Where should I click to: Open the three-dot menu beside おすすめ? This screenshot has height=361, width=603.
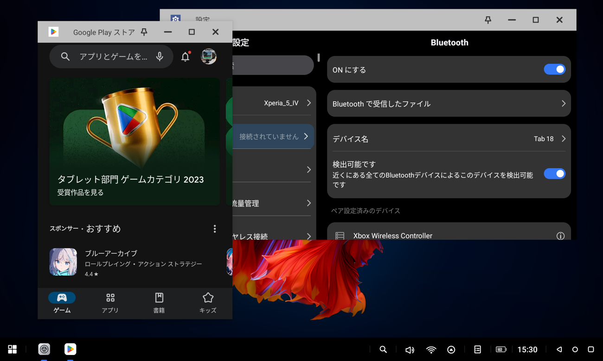click(x=215, y=229)
